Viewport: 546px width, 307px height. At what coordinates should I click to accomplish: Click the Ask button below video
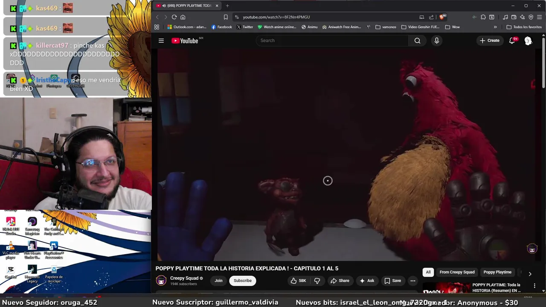366,281
